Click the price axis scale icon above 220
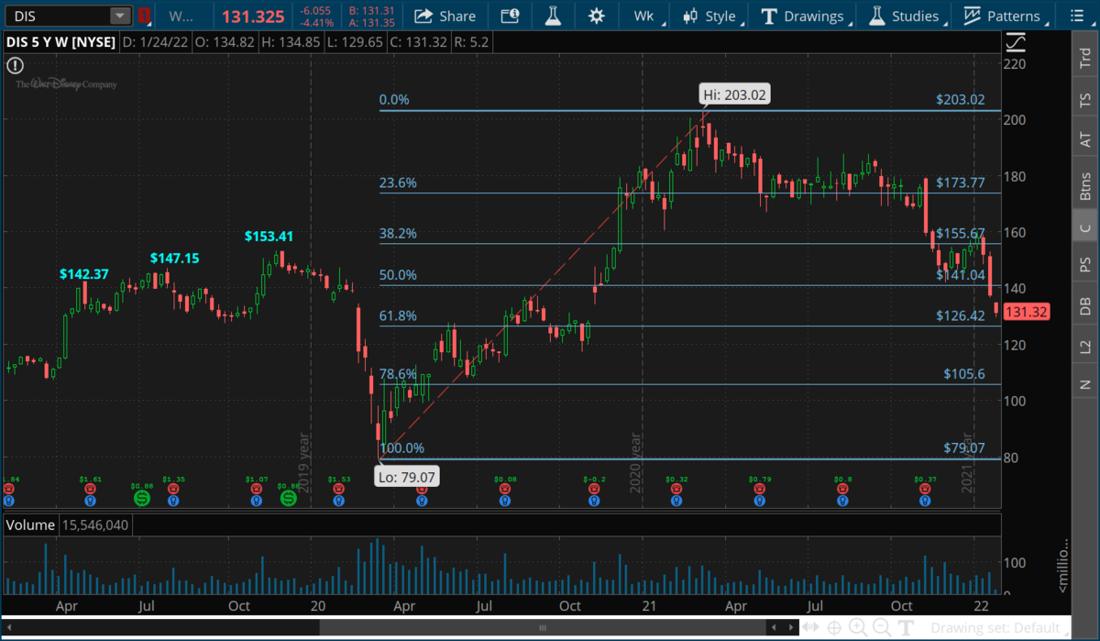 coord(1016,42)
